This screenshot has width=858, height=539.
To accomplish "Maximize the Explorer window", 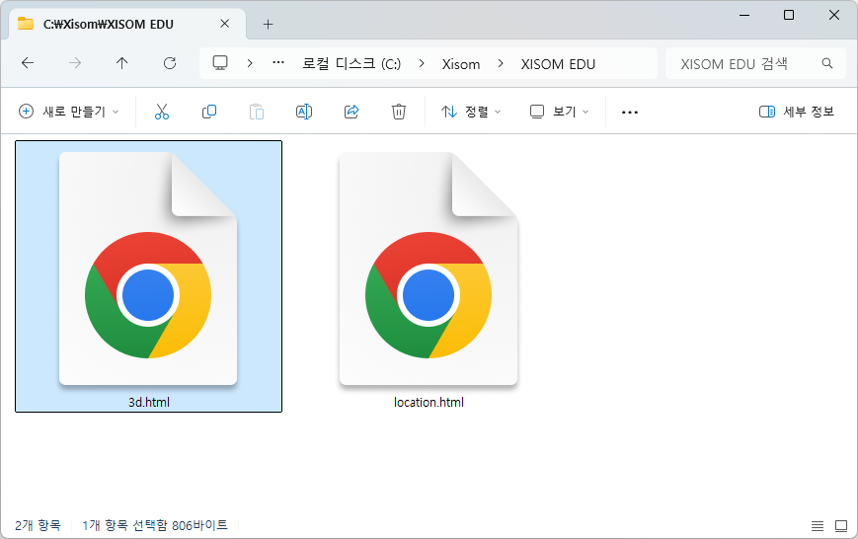I will coord(789,16).
